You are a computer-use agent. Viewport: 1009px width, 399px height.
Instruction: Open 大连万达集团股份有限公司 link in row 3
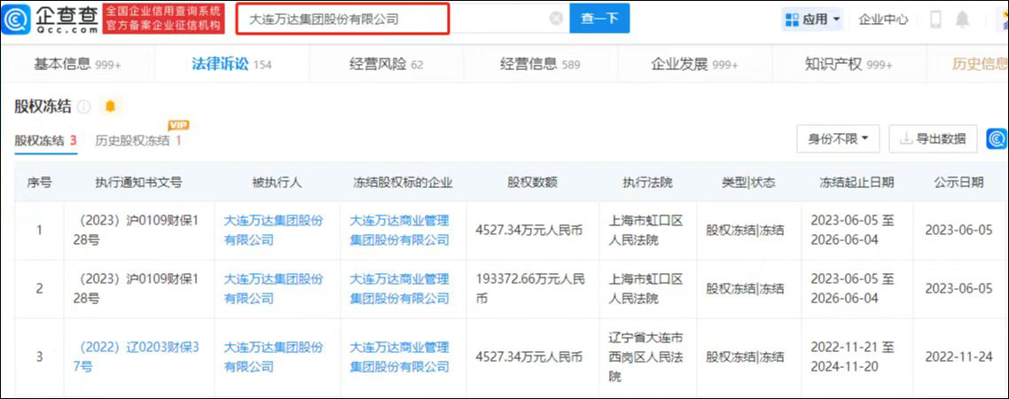(273, 356)
